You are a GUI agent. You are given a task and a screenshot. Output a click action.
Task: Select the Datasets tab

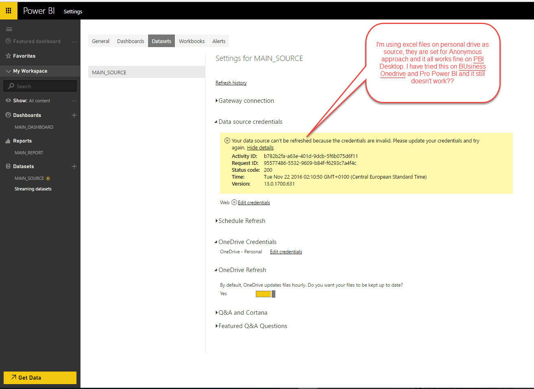click(161, 41)
